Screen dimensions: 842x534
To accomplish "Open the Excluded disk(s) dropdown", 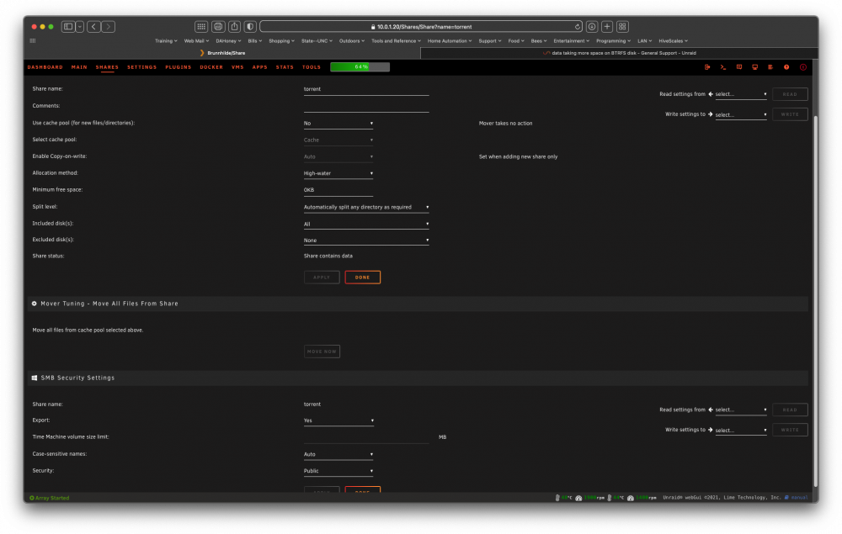I will tap(366, 241).
